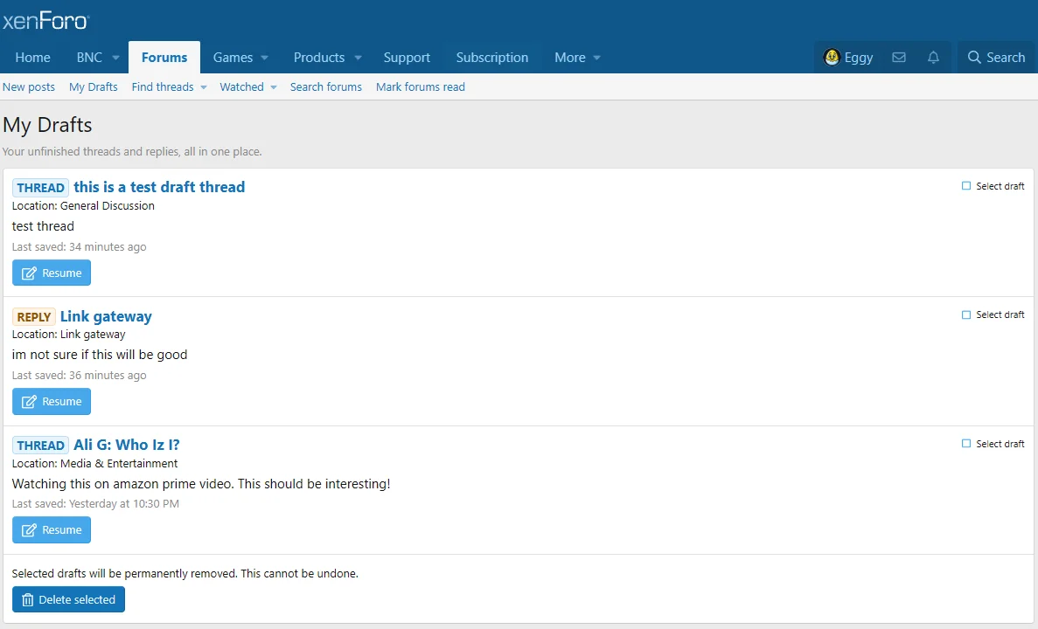Open the My Drafts sub-nav link
This screenshot has height=629, width=1038.
pos(94,86)
